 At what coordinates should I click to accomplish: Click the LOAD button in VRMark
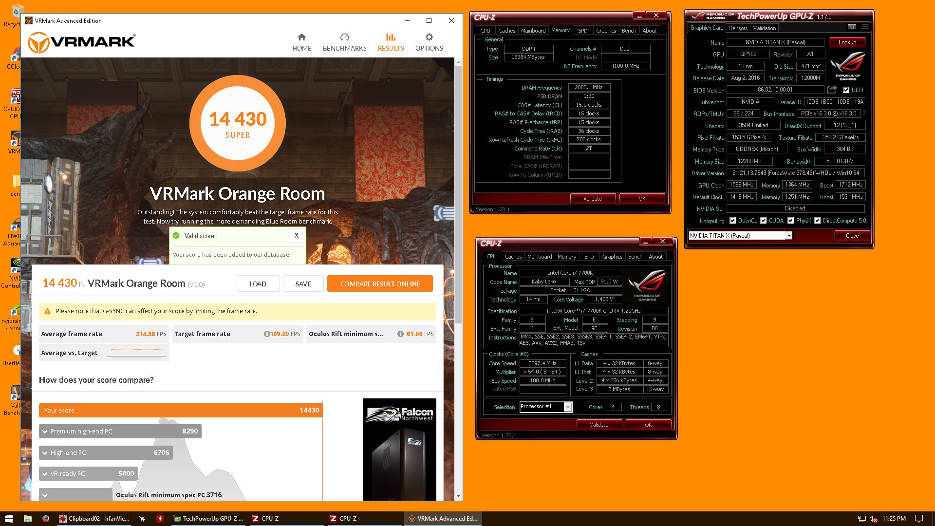pyautogui.click(x=258, y=284)
